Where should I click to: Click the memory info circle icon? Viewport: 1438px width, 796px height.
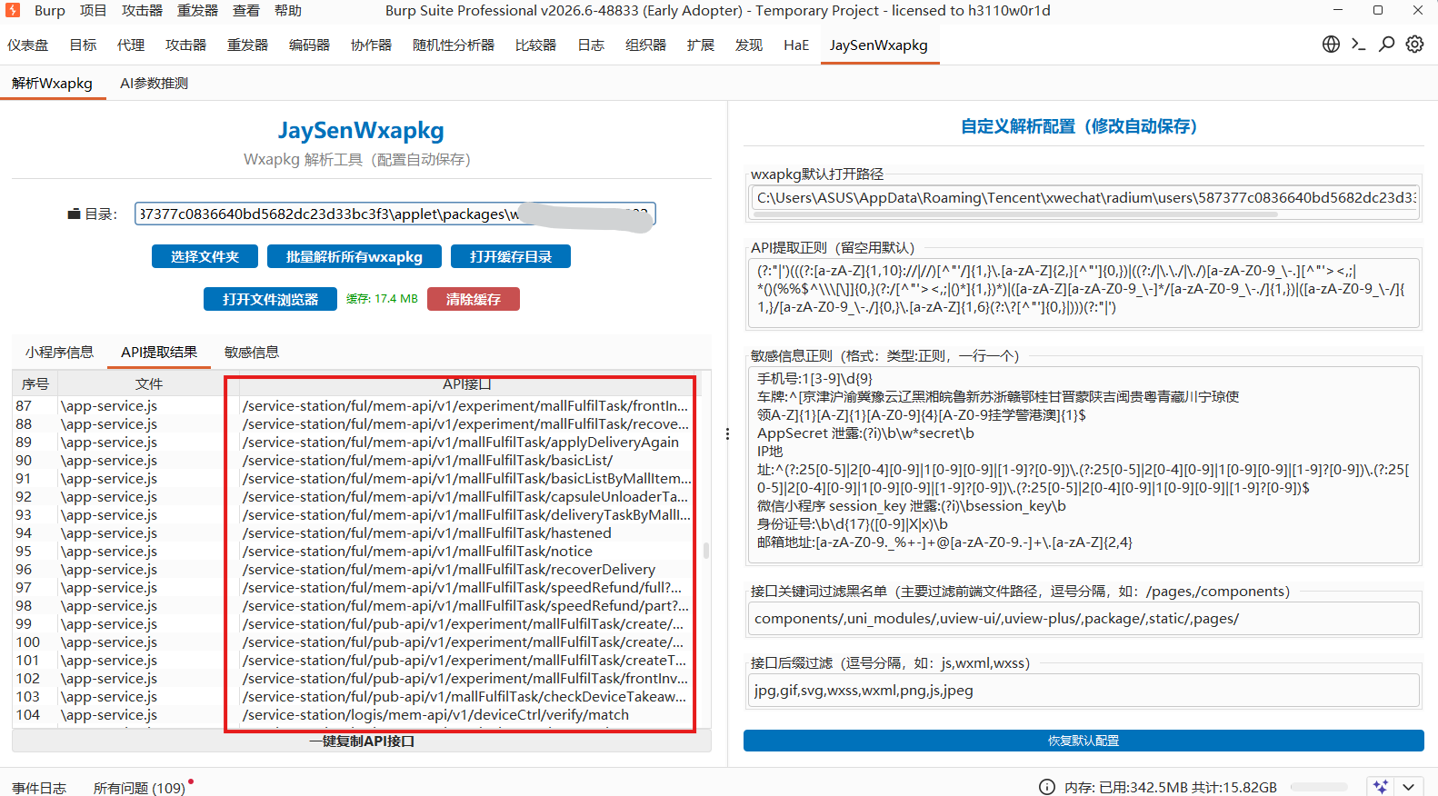pyautogui.click(x=1047, y=787)
